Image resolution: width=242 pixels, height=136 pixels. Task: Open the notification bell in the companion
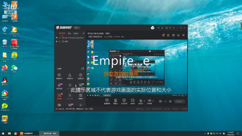tap(178, 35)
